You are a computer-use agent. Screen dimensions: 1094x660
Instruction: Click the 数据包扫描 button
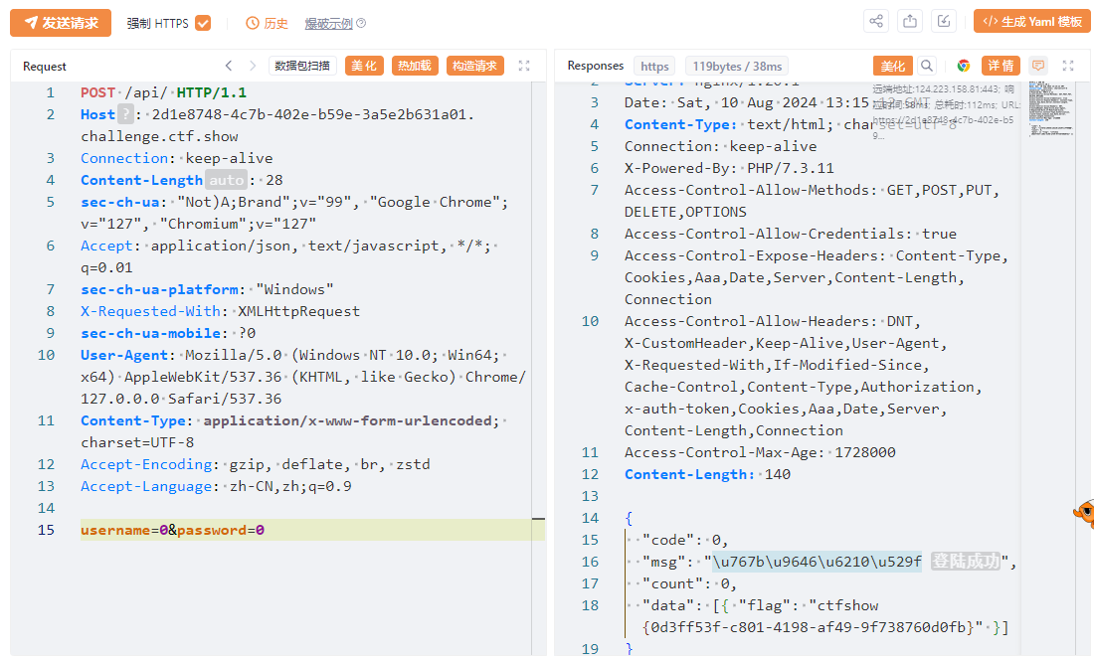pos(302,66)
